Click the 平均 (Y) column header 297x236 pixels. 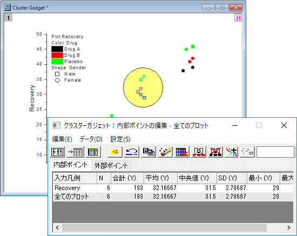pos(160,178)
